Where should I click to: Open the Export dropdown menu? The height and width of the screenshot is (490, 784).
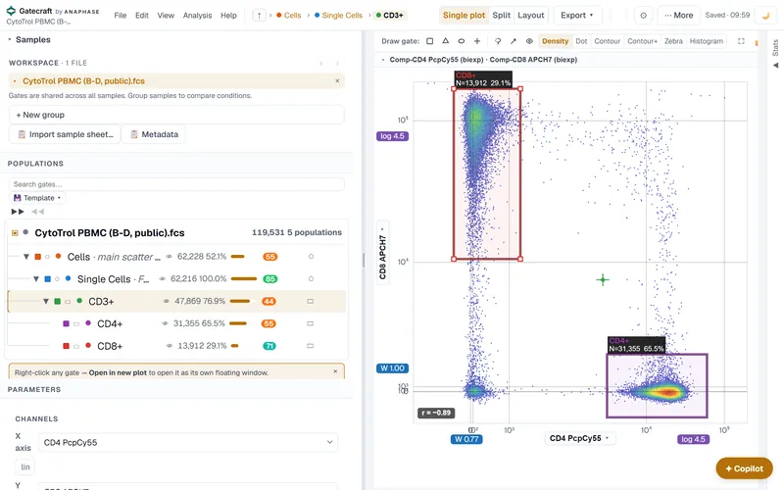click(x=577, y=16)
